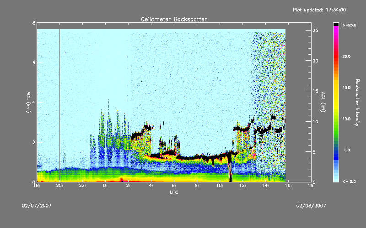Screen dimensions: 366x228
Task: Click the "0:" UTC tick label
Action: [105, 186]
